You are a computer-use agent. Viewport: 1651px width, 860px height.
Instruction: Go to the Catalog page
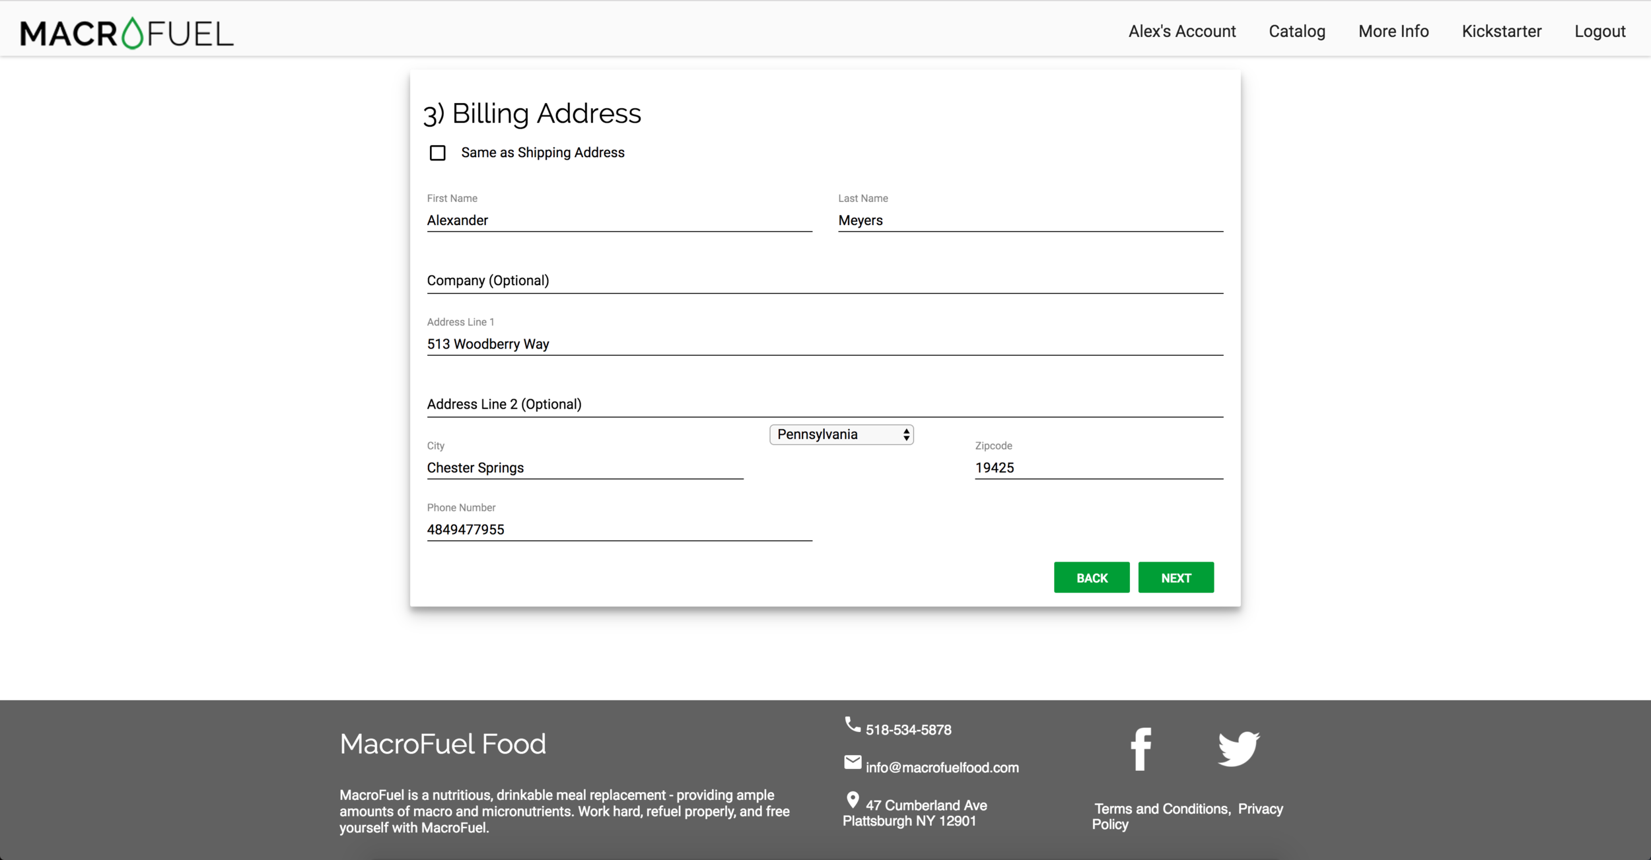click(x=1297, y=31)
